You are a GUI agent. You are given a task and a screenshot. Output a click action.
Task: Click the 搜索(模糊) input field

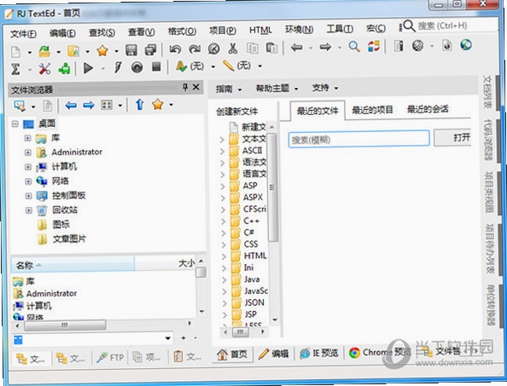(358, 139)
